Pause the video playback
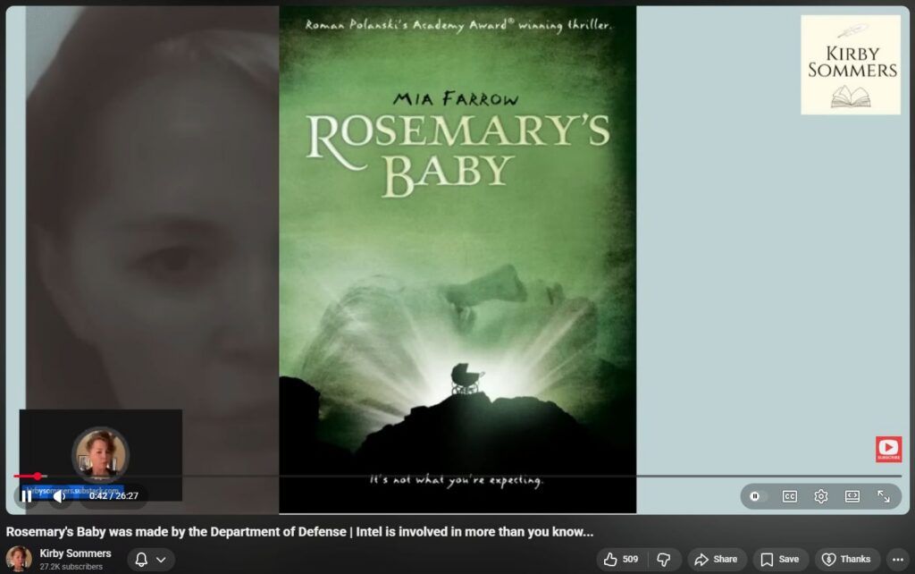Viewport: 915px width, 574px height. [x=26, y=496]
